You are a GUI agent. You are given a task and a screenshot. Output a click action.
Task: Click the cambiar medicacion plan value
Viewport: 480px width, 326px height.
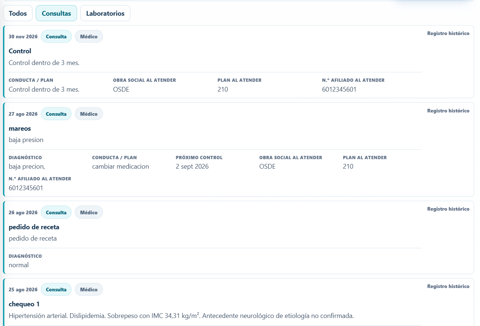click(120, 166)
